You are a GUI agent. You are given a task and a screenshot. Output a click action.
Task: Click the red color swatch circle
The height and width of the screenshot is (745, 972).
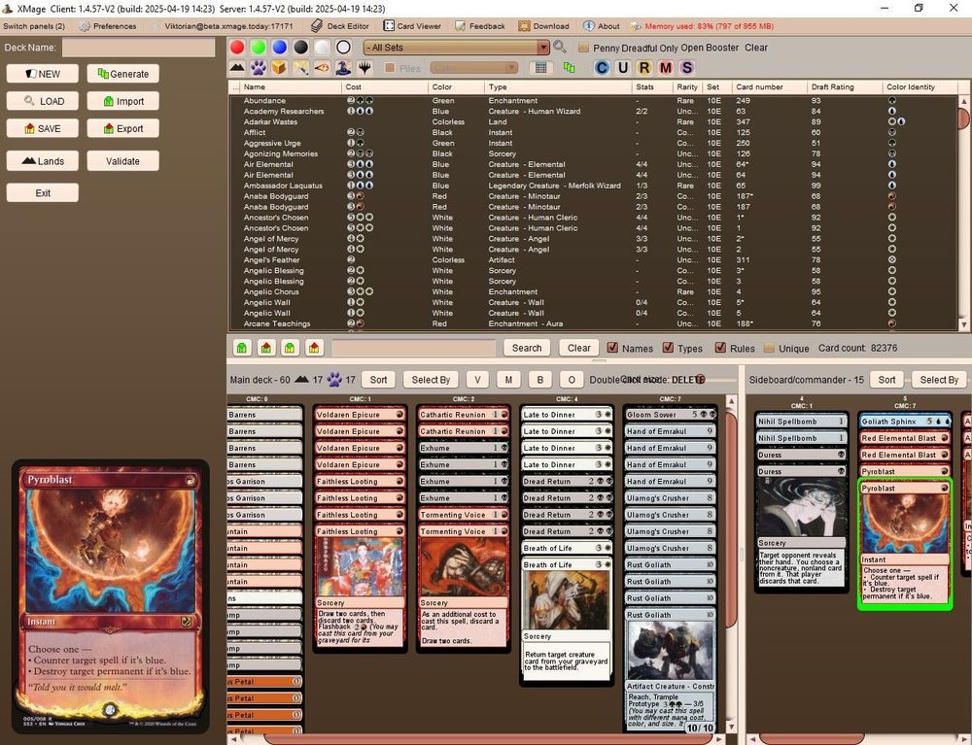pos(236,46)
